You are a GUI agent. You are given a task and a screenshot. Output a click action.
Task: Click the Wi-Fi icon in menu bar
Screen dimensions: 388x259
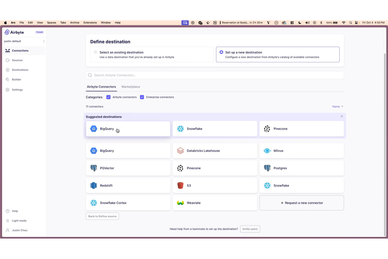pos(344,23)
